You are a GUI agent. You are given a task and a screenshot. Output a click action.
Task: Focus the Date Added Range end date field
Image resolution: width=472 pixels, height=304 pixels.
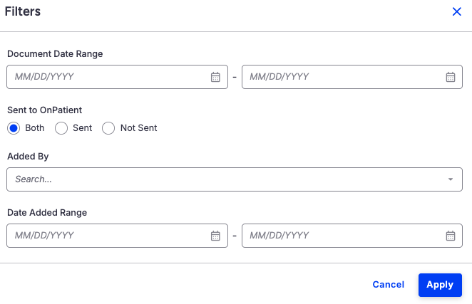tap(342, 236)
